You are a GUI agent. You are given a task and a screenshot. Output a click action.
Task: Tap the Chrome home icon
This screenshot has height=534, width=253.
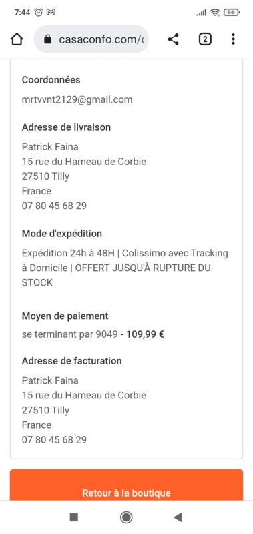[x=17, y=39]
